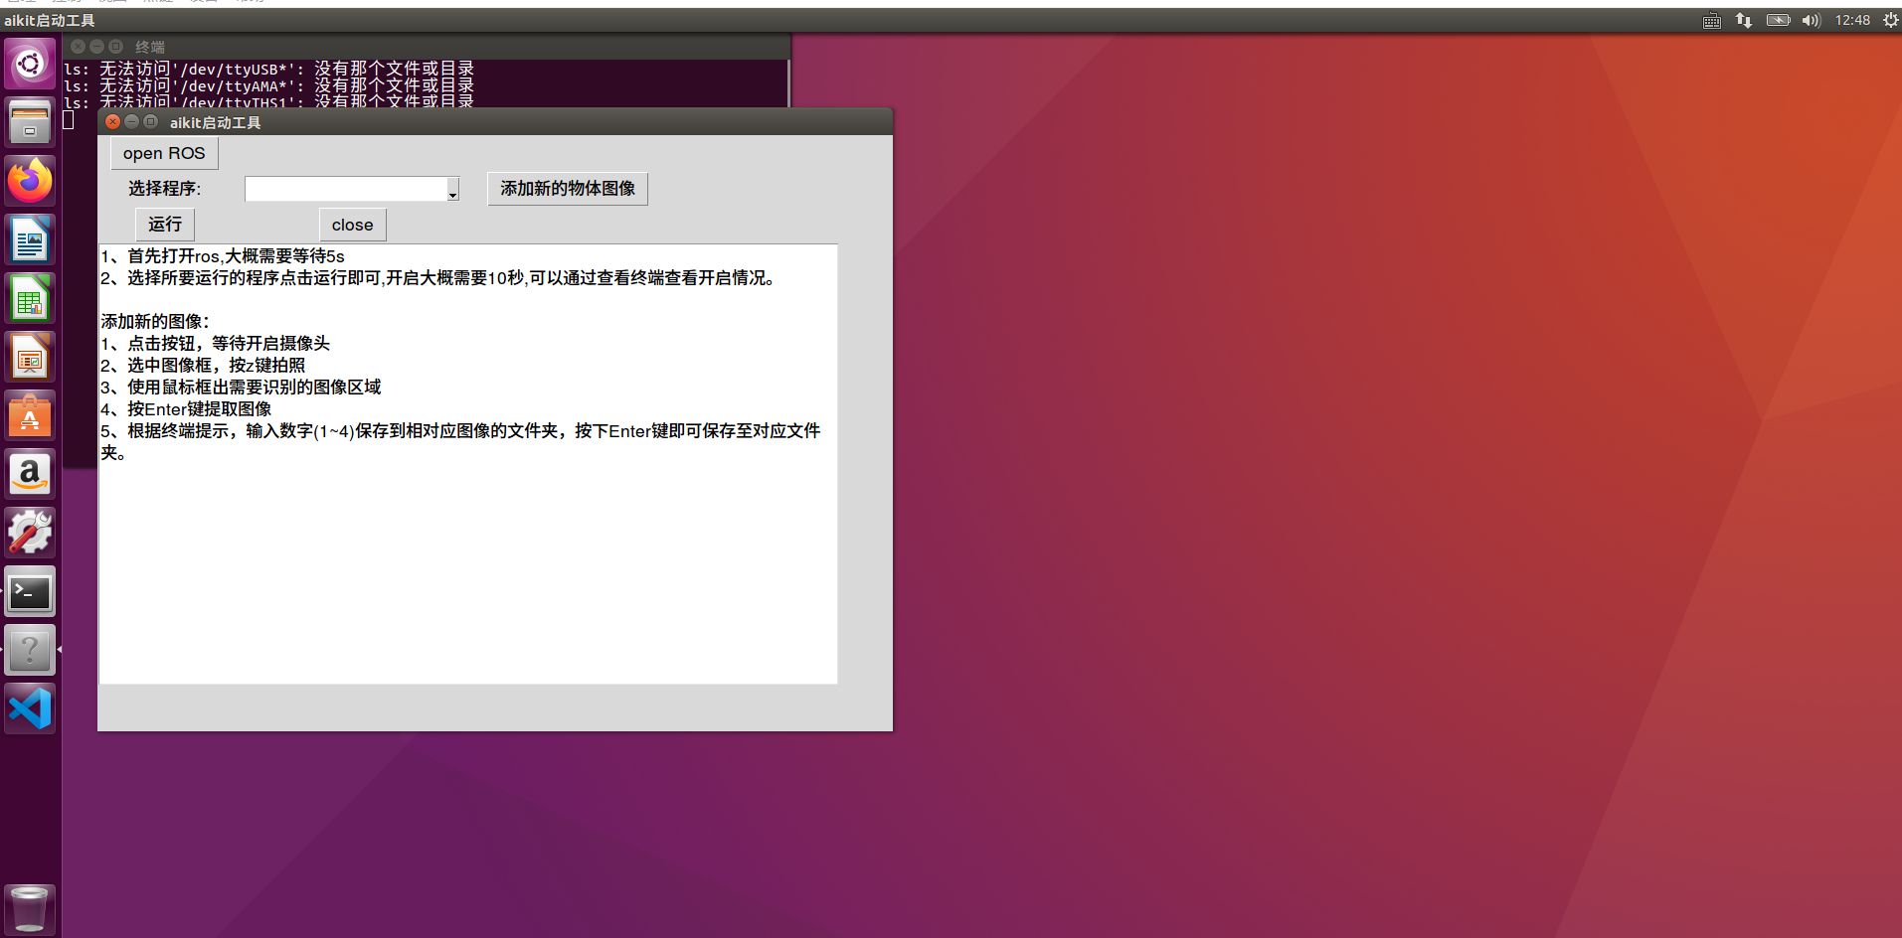Click the close button in aikit tool
Viewport: 1902px width, 938px height.
click(352, 225)
